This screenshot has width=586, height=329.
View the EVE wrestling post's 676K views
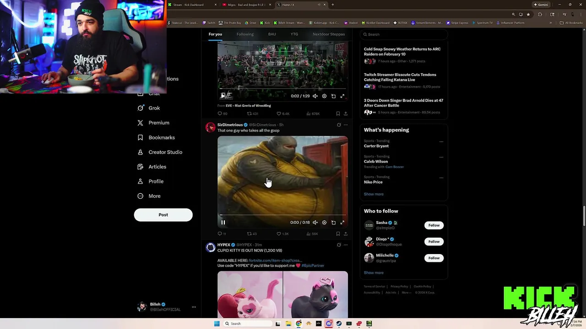click(x=313, y=114)
